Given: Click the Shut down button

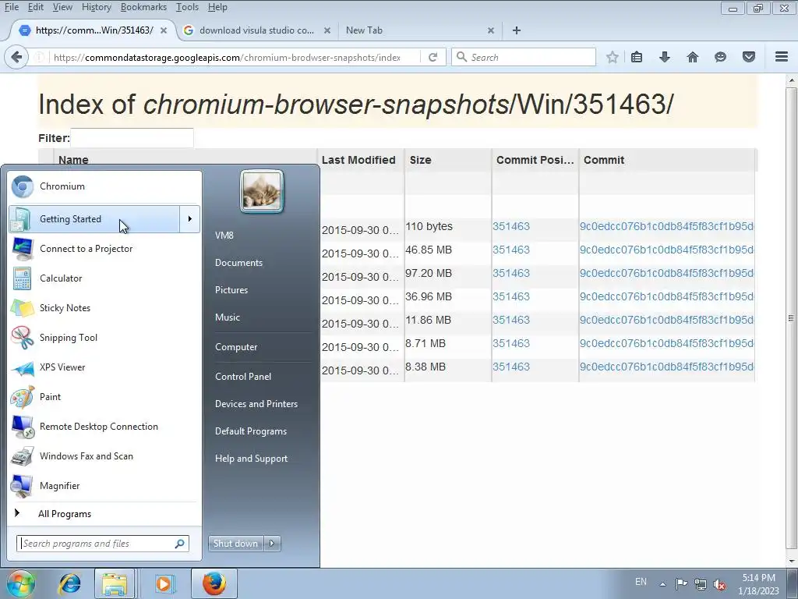Looking at the screenshot, I should pos(235,544).
